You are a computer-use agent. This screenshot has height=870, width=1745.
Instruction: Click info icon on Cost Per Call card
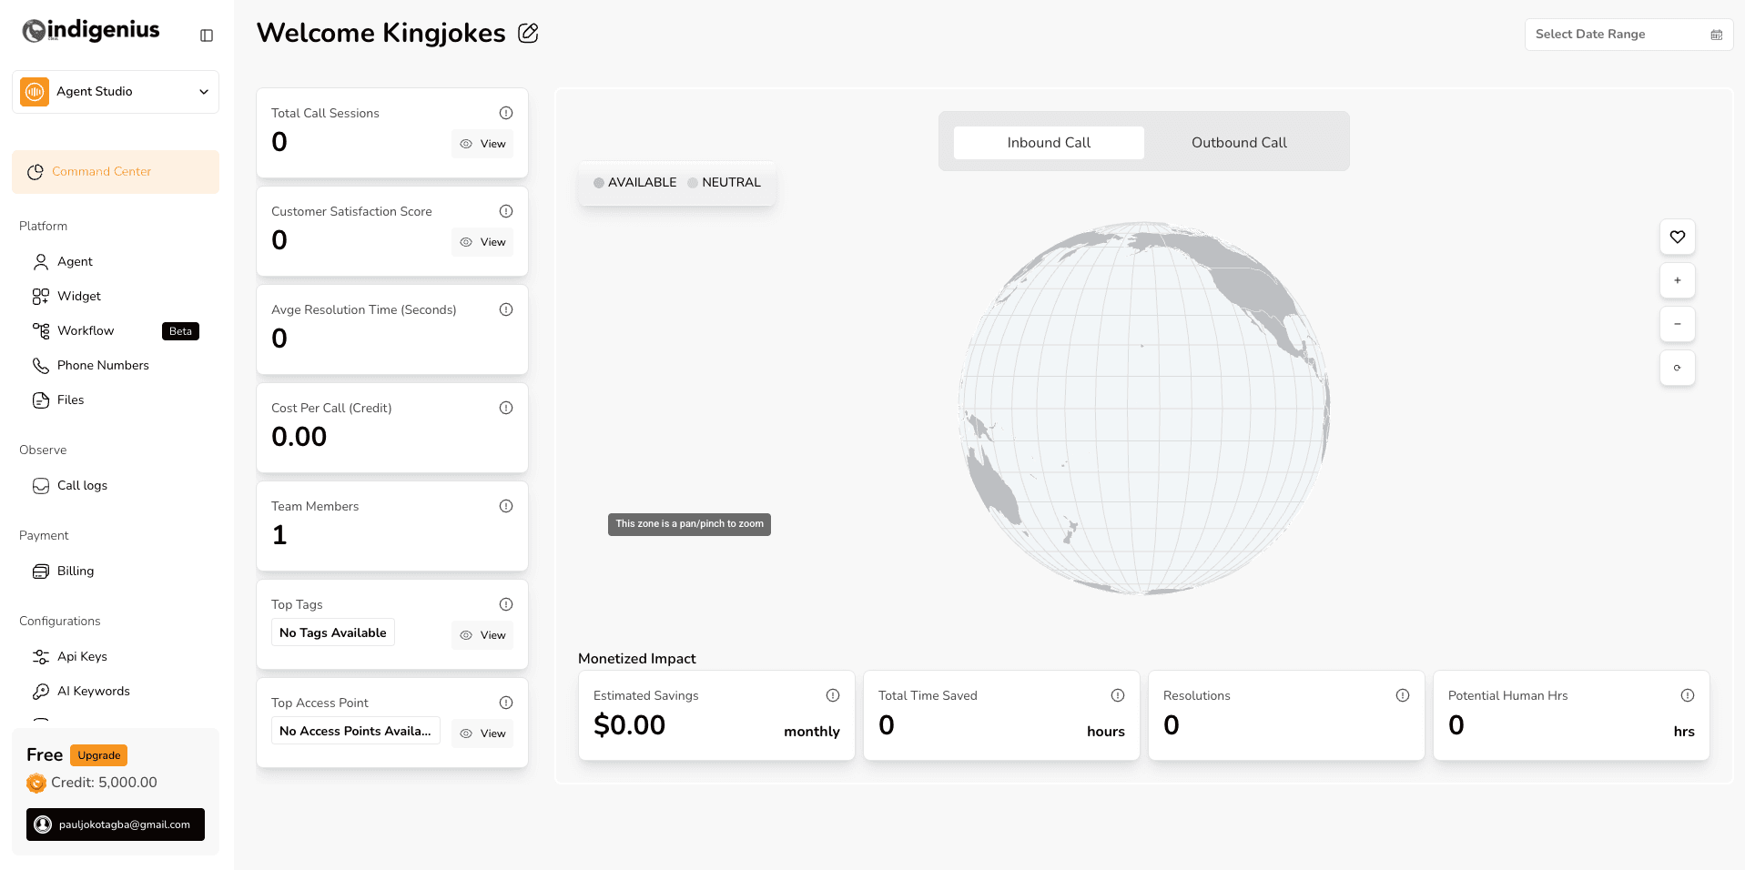click(x=506, y=408)
